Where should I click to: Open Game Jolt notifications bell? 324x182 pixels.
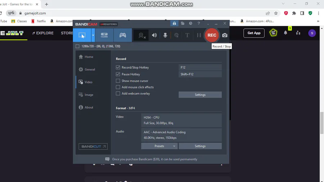[285, 33]
